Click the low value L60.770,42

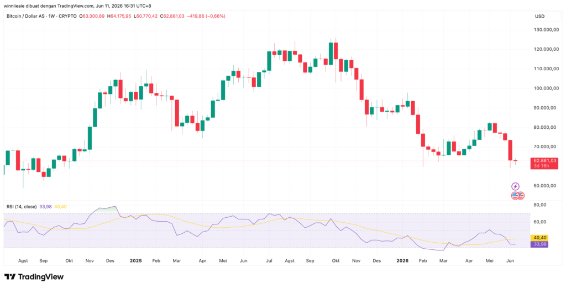tap(145, 16)
